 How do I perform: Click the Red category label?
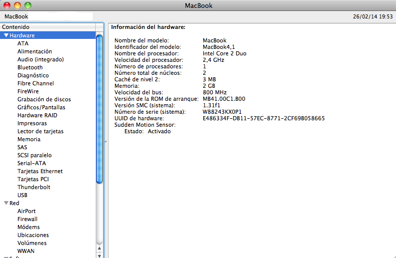[14, 203]
